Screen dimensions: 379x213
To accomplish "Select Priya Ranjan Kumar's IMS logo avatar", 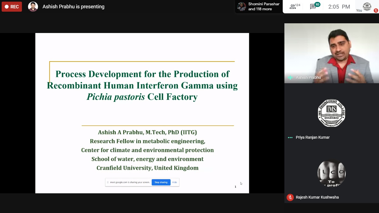I will (331, 113).
